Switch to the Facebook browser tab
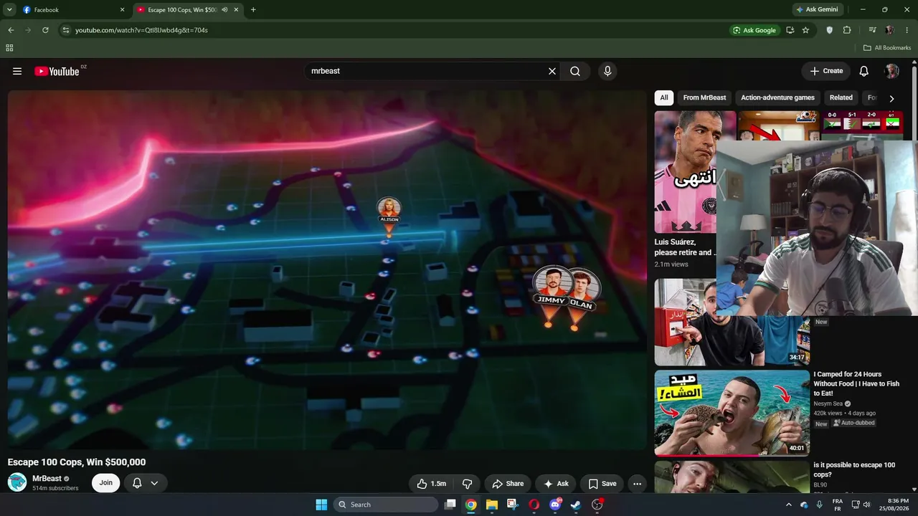Viewport: 918px width, 516px height. [x=73, y=10]
